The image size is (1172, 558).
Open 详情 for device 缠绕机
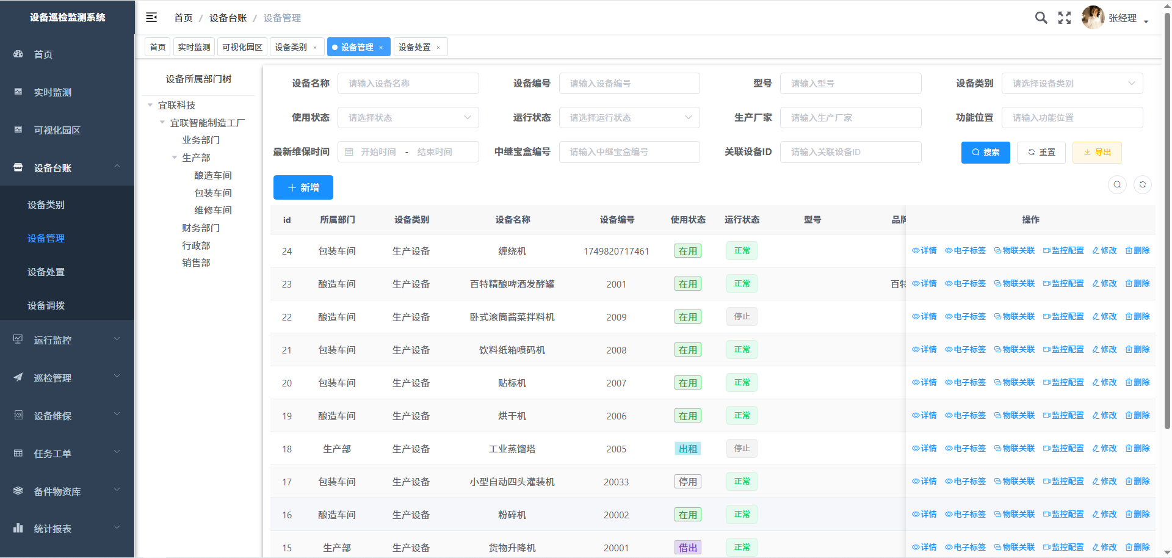(x=924, y=251)
